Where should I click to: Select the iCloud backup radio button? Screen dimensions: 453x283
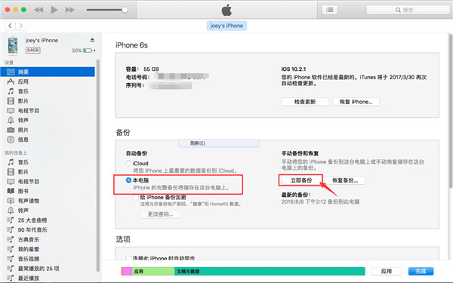[x=128, y=163]
